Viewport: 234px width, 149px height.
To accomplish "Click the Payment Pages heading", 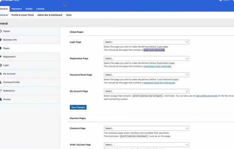I will pyautogui.click(x=78, y=118).
